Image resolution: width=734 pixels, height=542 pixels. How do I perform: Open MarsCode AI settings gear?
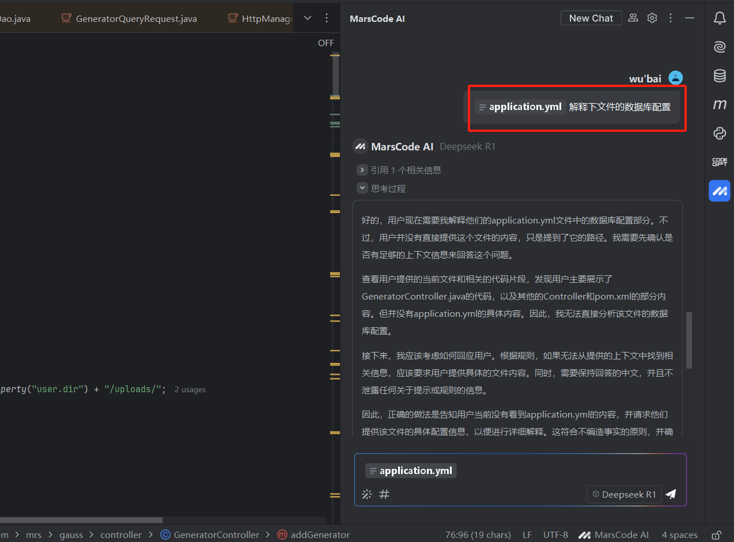[652, 18]
